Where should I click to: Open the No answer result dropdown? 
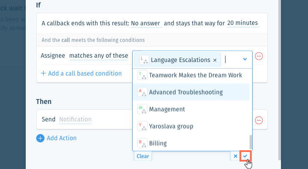[146, 24]
